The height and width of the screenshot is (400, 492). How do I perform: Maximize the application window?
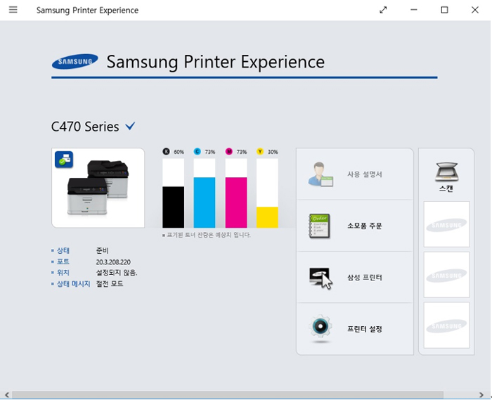click(444, 10)
